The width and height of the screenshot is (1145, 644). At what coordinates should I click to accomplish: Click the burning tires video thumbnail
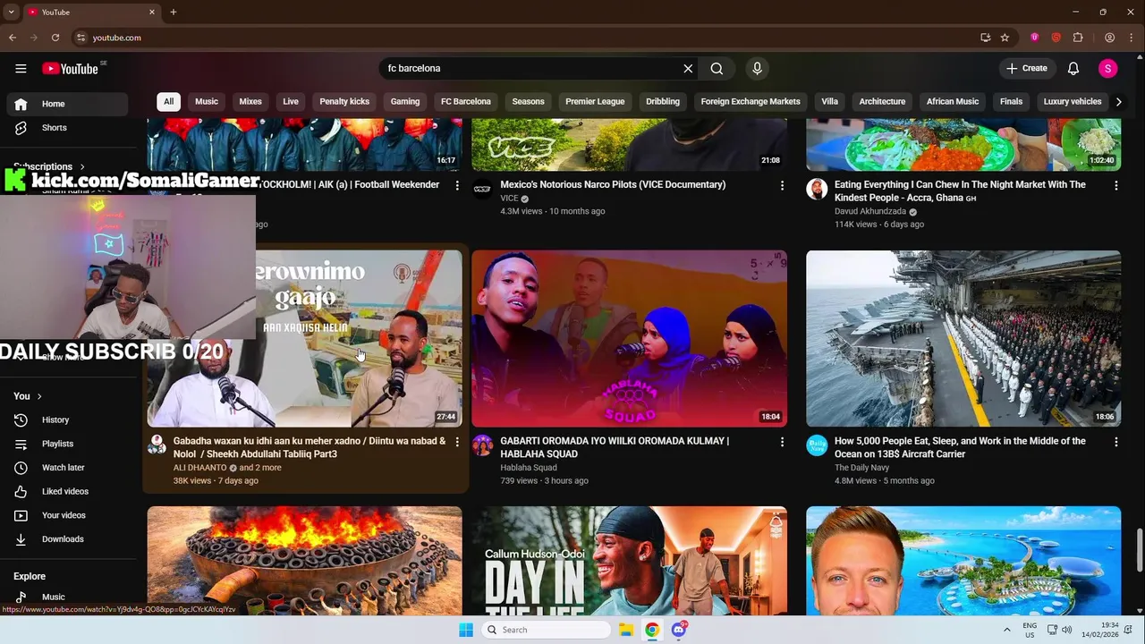pos(305,561)
